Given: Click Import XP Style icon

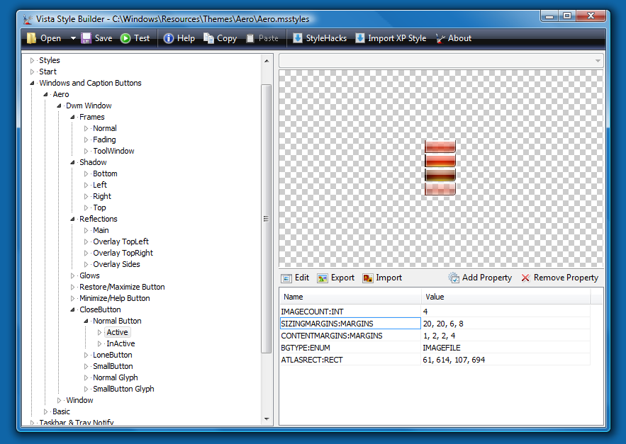Looking at the screenshot, I should (361, 38).
